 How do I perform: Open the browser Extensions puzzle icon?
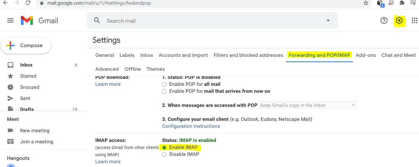pos(402,3)
